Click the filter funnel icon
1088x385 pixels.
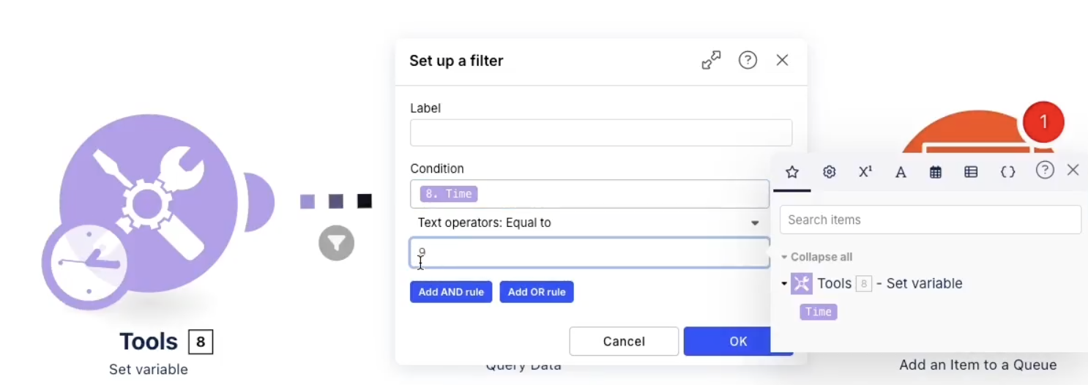pyautogui.click(x=337, y=243)
